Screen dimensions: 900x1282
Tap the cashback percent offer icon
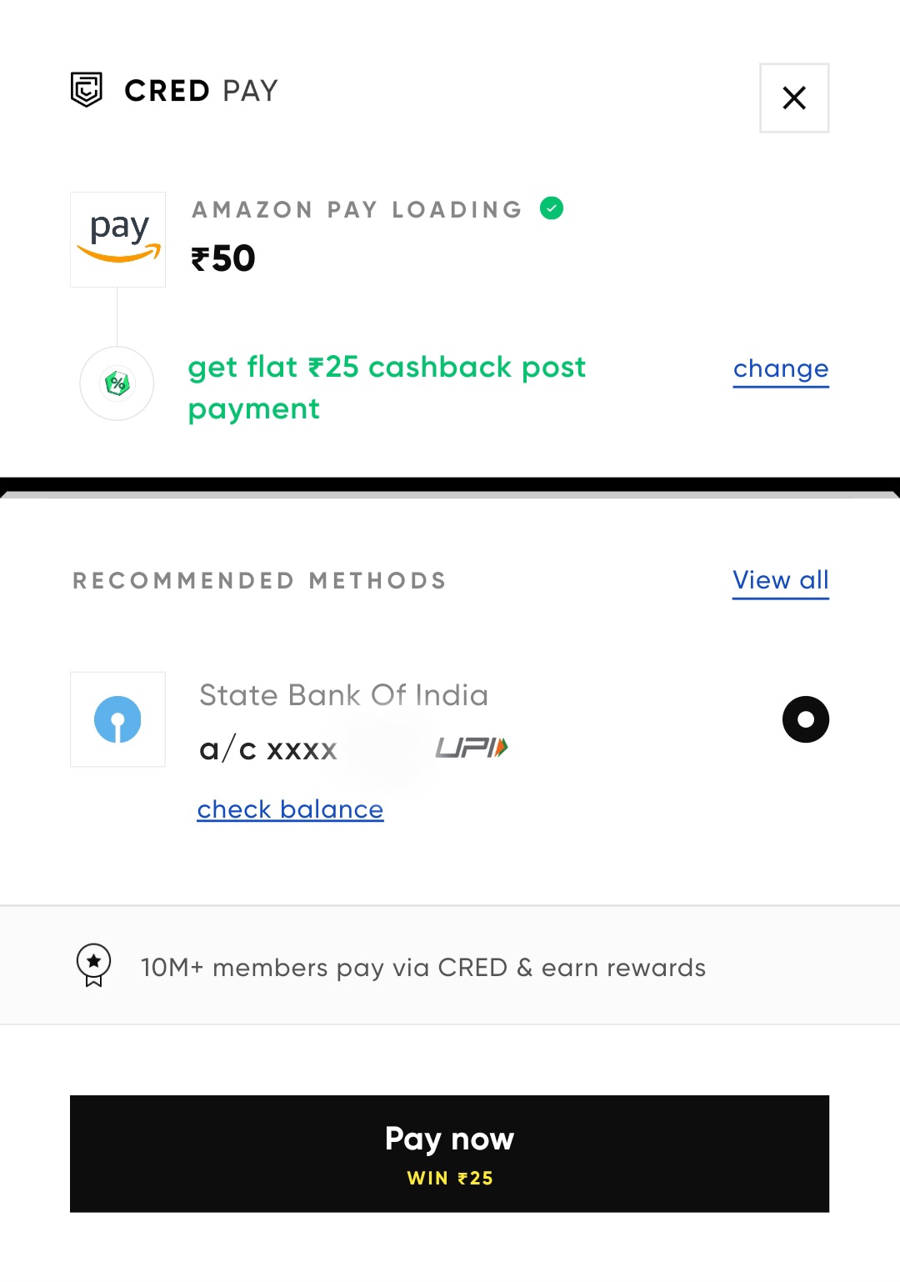point(117,383)
